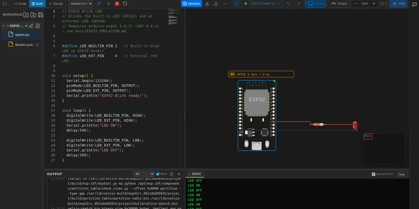Screen dimensions: 419x209
Task: Click the OUTPUT panel title
Action: point(54,174)
